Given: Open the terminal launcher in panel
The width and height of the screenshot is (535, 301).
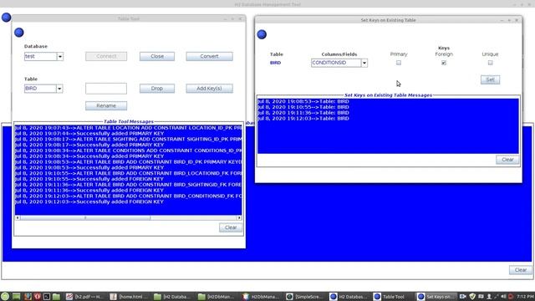Looking at the screenshot, I should [47, 297].
